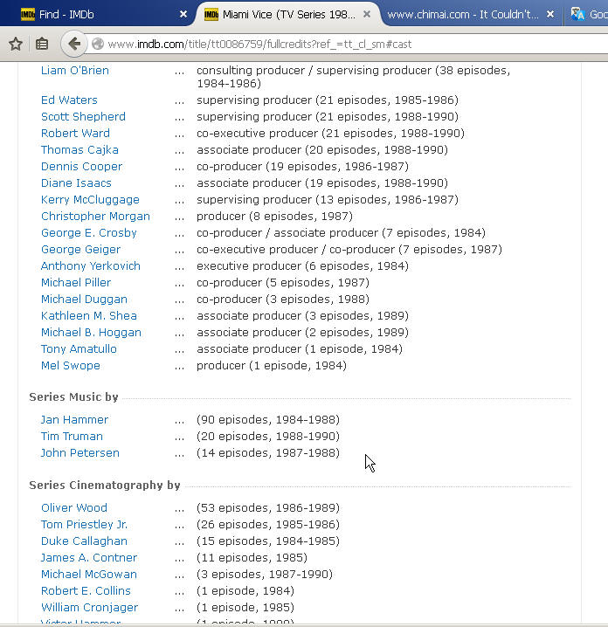Open the Christopher Morgan link
The width and height of the screenshot is (608, 627).
click(x=95, y=217)
